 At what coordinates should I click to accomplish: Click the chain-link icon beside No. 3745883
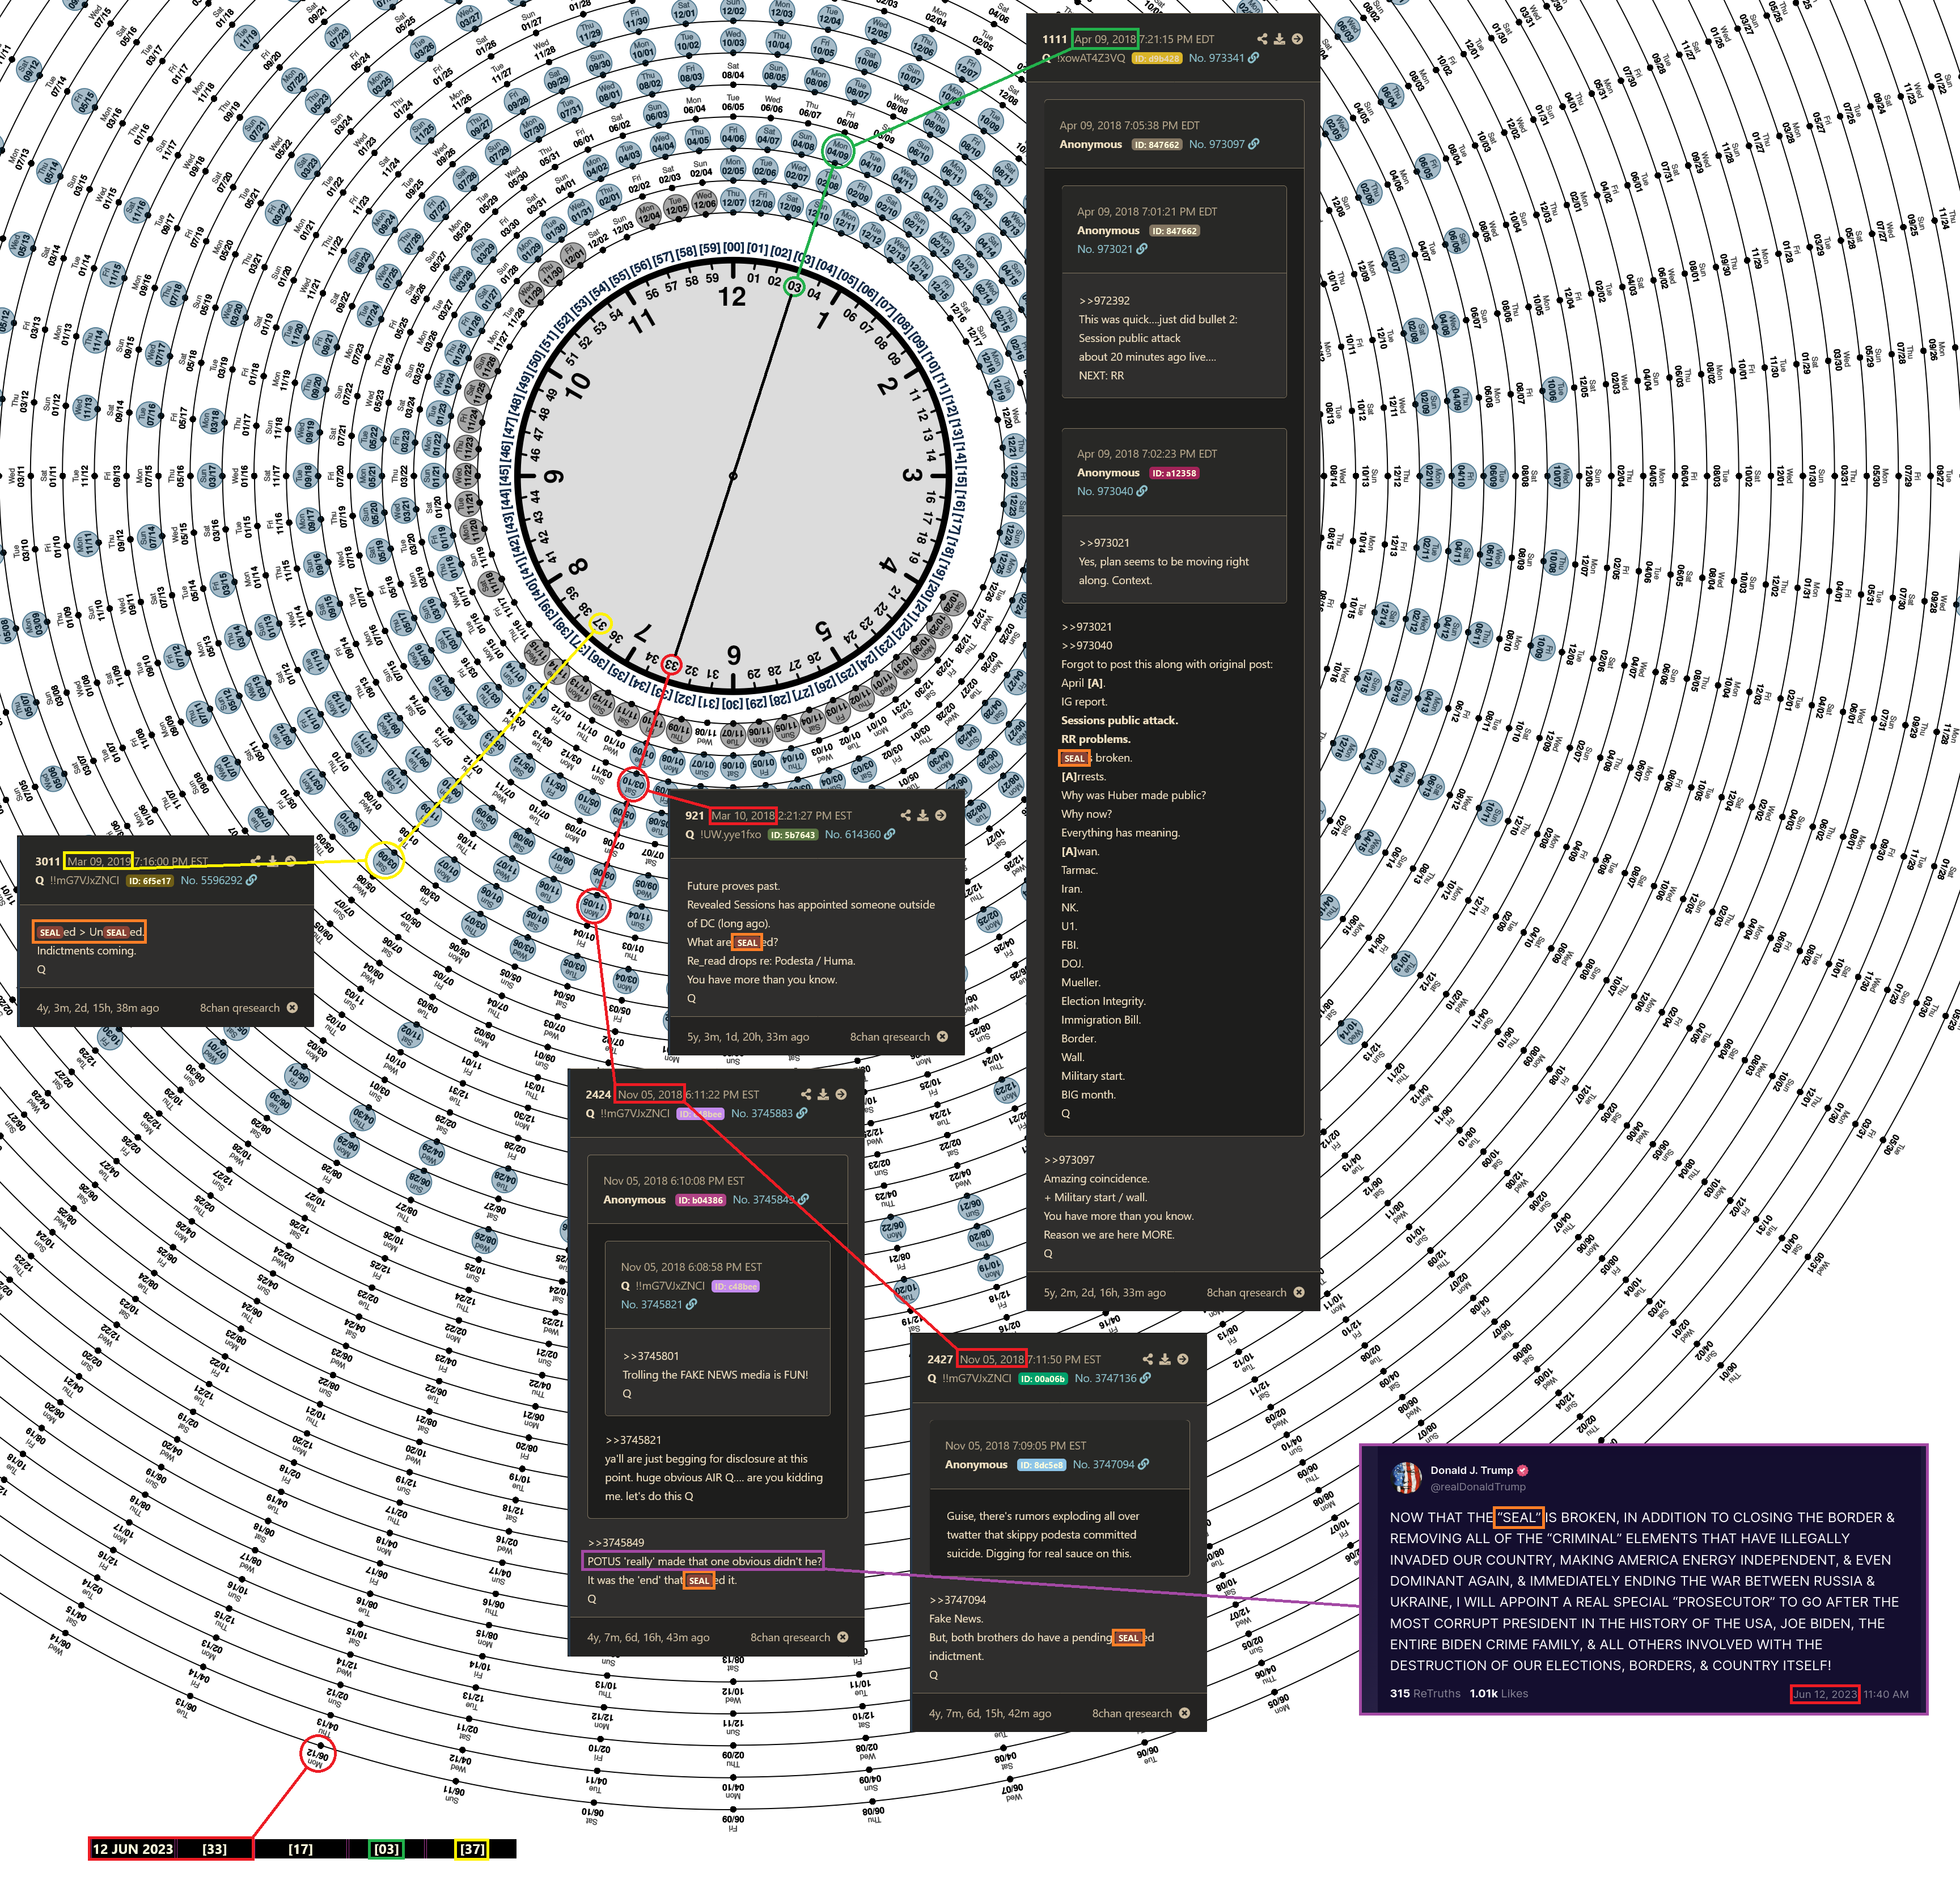802,1113
